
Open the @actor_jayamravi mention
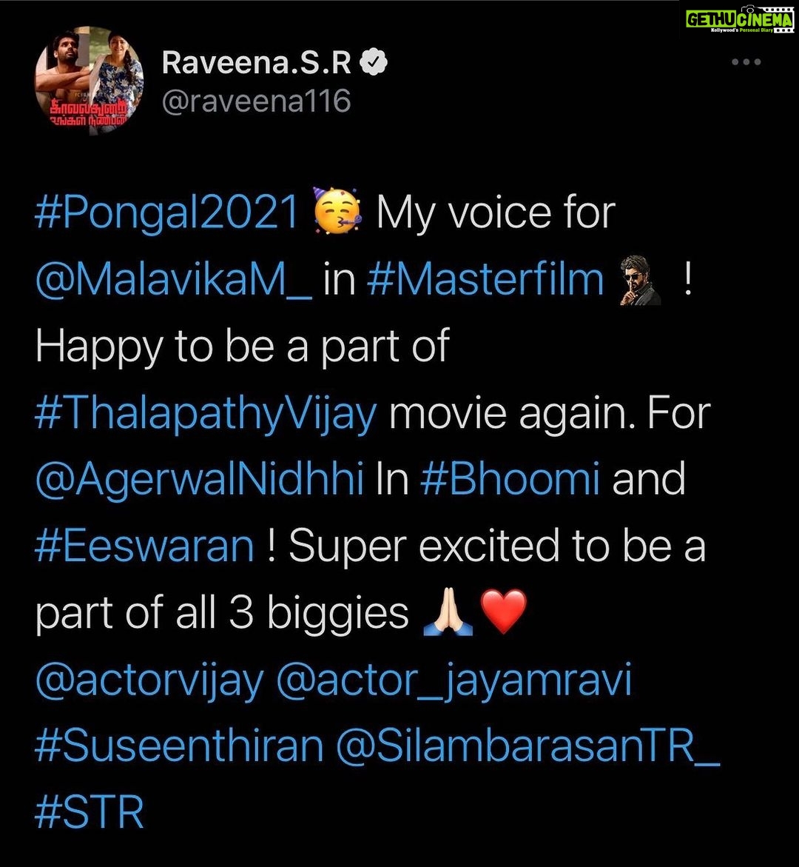coord(453,681)
